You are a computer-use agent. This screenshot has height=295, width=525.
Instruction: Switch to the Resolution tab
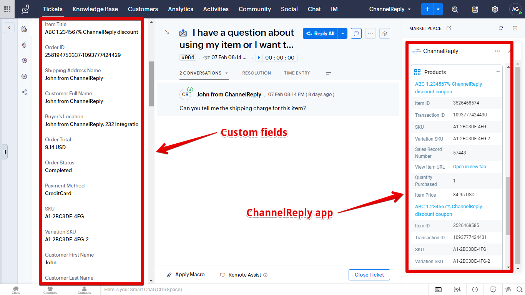pos(256,73)
